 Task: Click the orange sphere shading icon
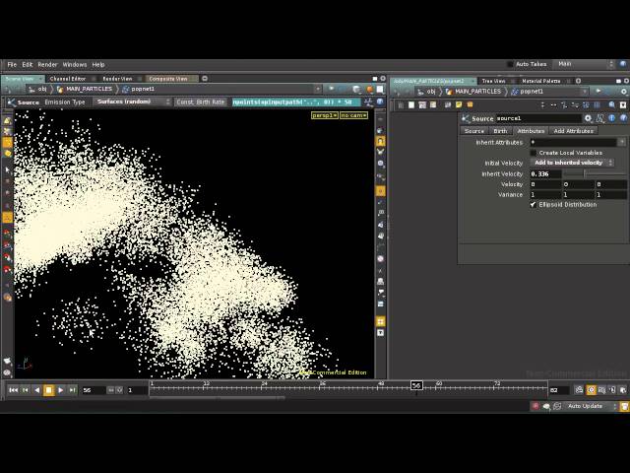point(370,90)
